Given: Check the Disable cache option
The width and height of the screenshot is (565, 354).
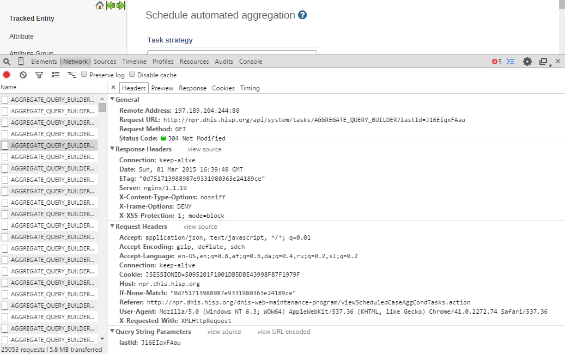Looking at the screenshot, I should pos(132,74).
